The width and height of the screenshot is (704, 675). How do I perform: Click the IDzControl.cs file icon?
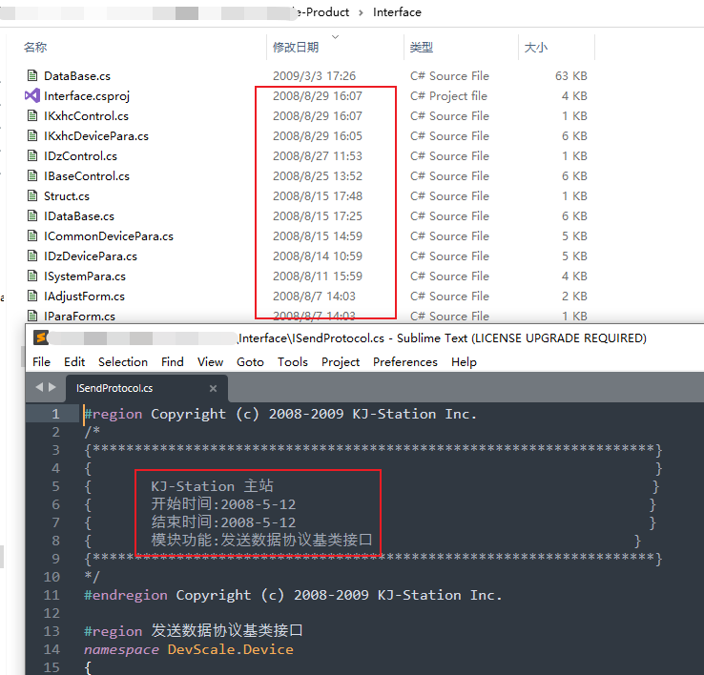tap(32, 155)
